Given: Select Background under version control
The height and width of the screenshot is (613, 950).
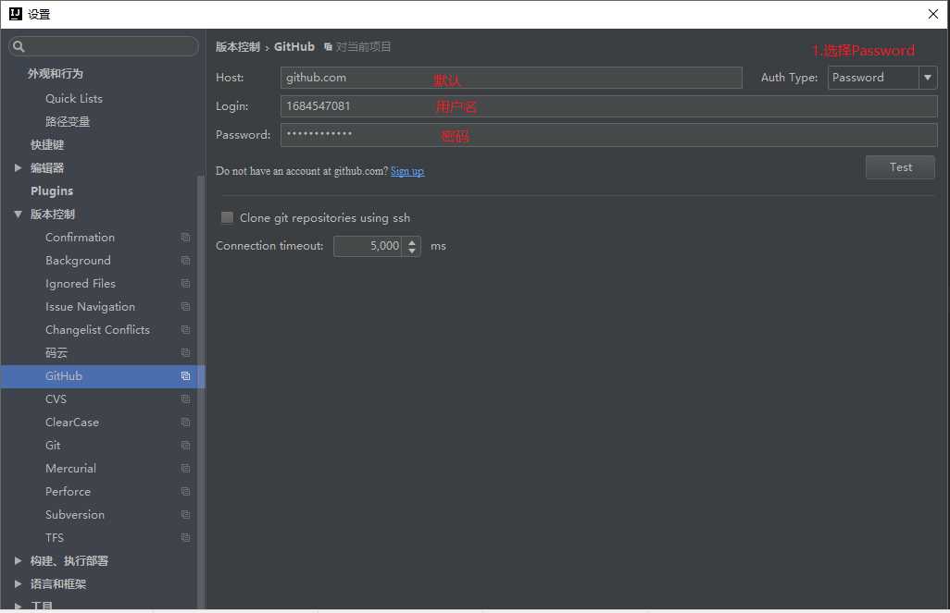Looking at the screenshot, I should tap(78, 260).
